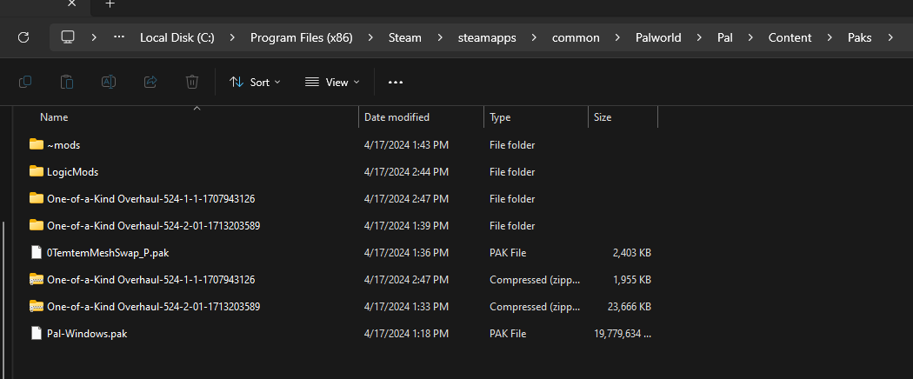Navigate to Program Files (x86) breadcrumb
The width and height of the screenshot is (913, 379).
302,38
